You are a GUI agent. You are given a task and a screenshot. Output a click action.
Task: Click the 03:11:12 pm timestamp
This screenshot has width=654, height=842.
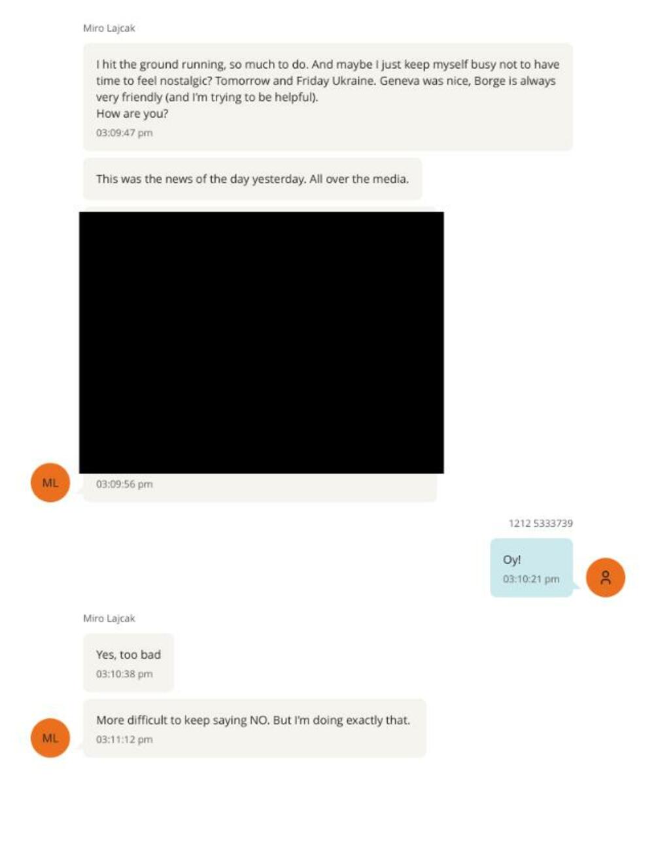[x=124, y=739]
